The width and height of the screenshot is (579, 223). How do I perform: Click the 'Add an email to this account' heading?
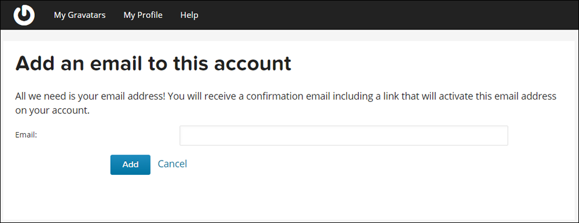click(x=153, y=63)
